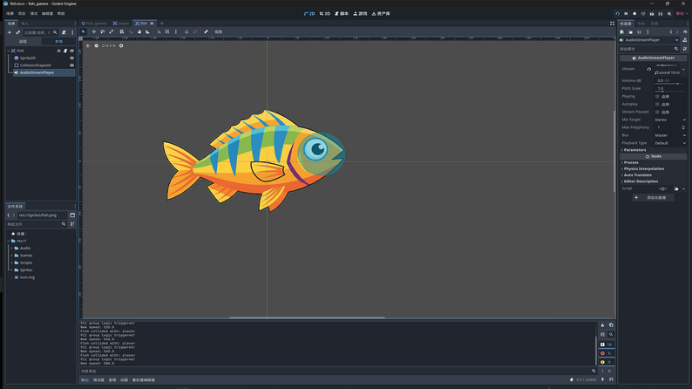Click the Script quick load folder icon

click(676, 189)
